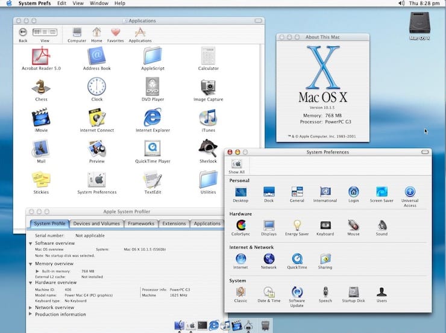Viewport: 446px width, 333px height.
Task: Open the Energy Saver preference pane
Action: pyautogui.click(x=297, y=225)
